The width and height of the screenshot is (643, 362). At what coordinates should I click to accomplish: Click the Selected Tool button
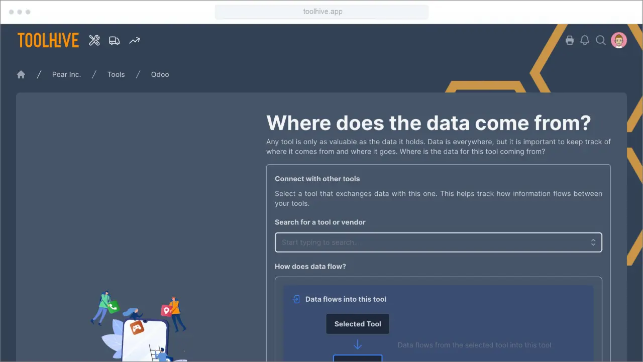[x=357, y=323]
